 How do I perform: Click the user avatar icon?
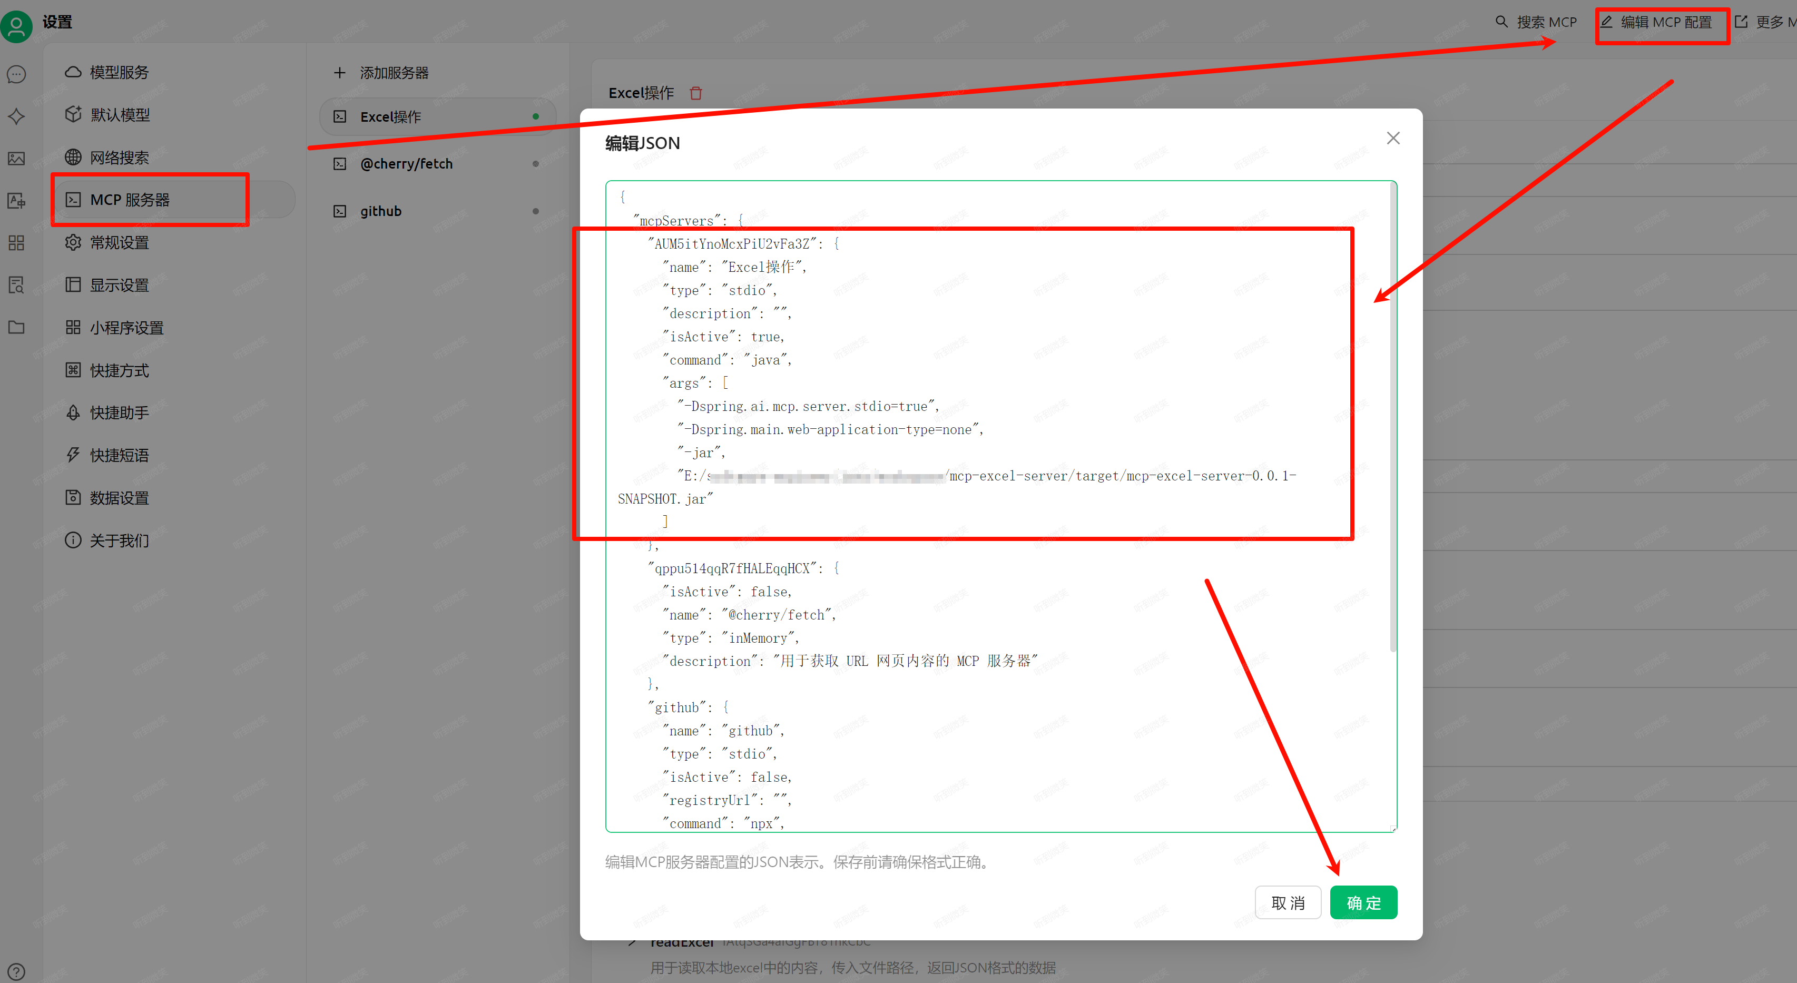tap(17, 26)
